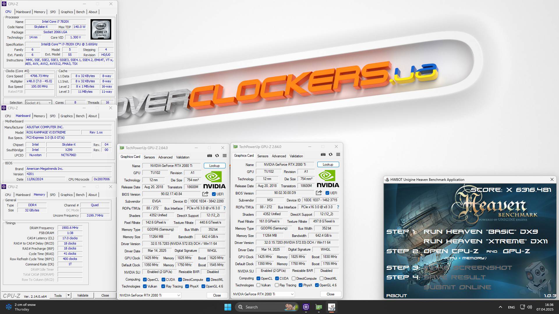Click ABOUT in HWBOT Heaven app
Screen dimensions: 559x314
397,296
